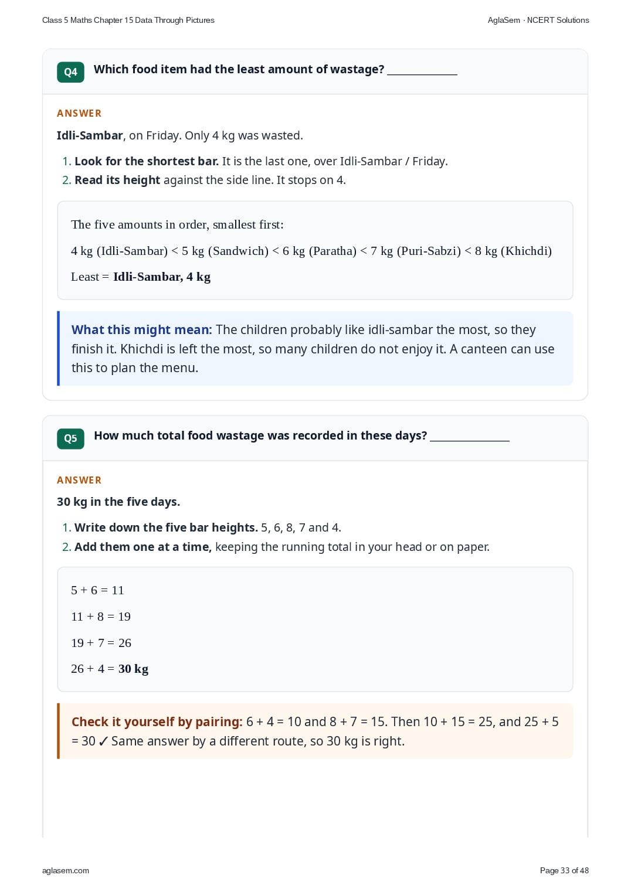This screenshot has height=892, width=631.
Task: Click the '26 + 4 = 30 kg' line
Action: [110, 669]
